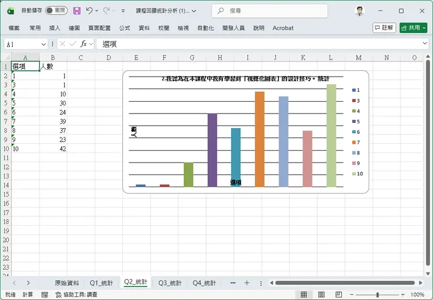The image size is (433, 300).
Task: Open the 檔案 menu tab
Action: (x=14, y=28)
